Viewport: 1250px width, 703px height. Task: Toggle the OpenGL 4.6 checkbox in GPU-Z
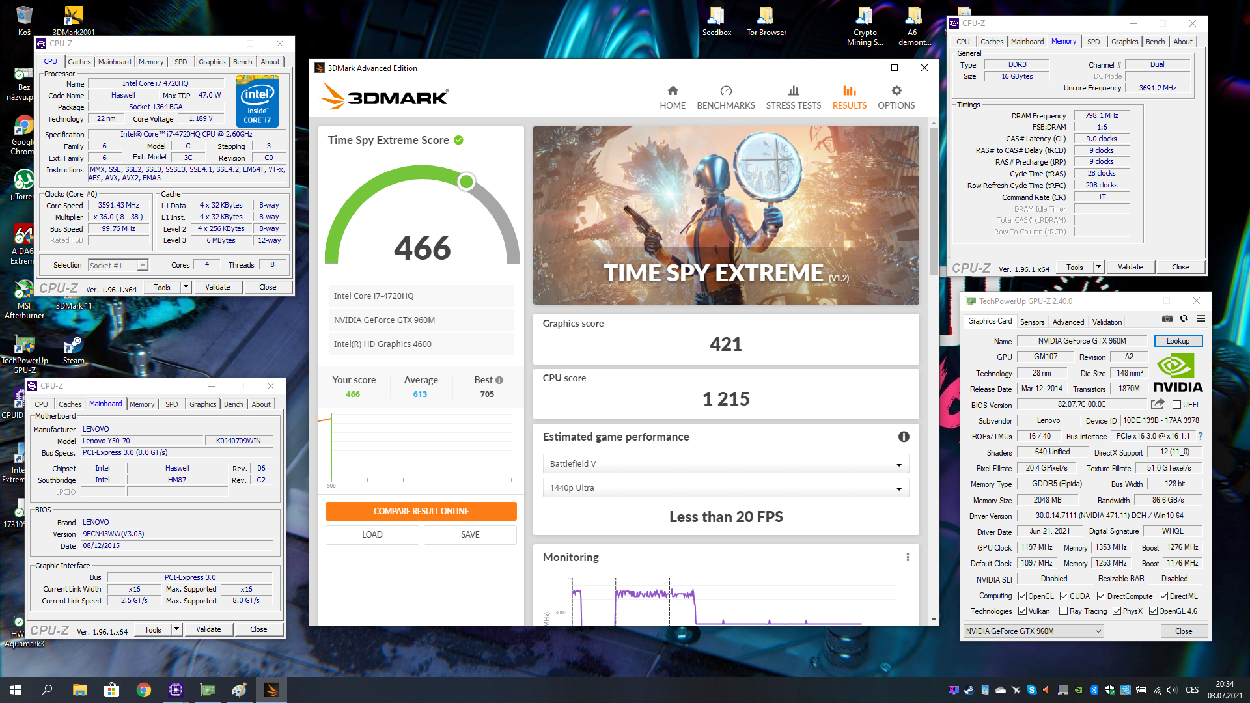pyautogui.click(x=1153, y=611)
